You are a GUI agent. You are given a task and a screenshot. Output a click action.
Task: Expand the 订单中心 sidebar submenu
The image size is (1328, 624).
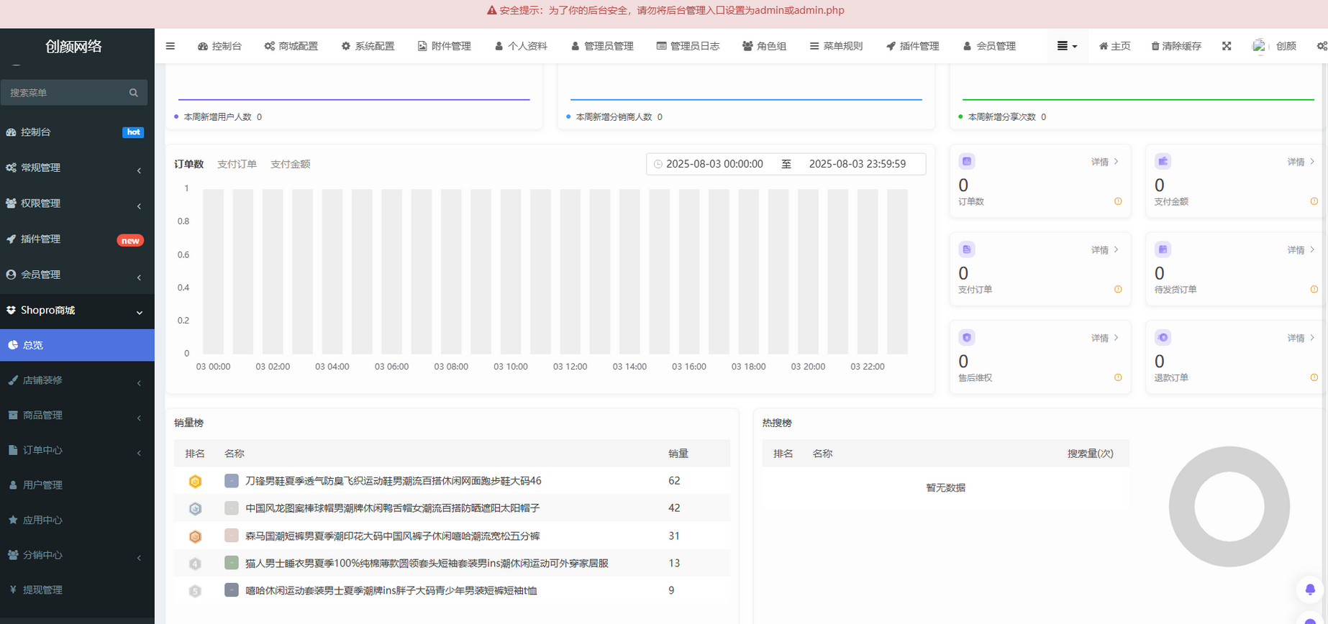coord(77,450)
